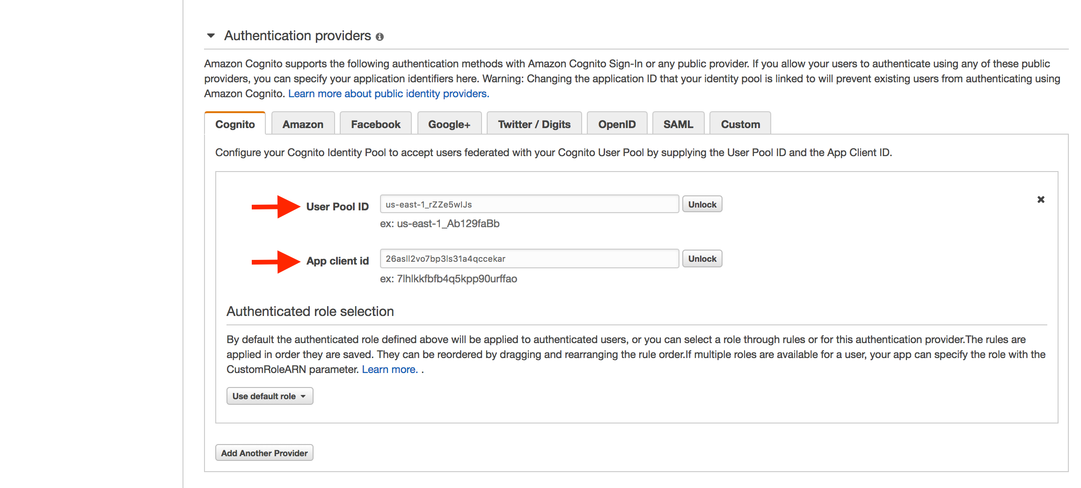Click the User Pool ID input field
Image resolution: width=1081 pixels, height=488 pixels.
point(529,204)
